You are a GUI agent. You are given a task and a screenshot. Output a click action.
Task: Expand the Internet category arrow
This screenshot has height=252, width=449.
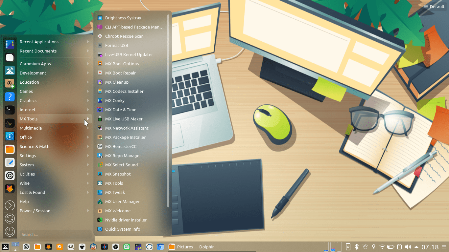(x=88, y=110)
